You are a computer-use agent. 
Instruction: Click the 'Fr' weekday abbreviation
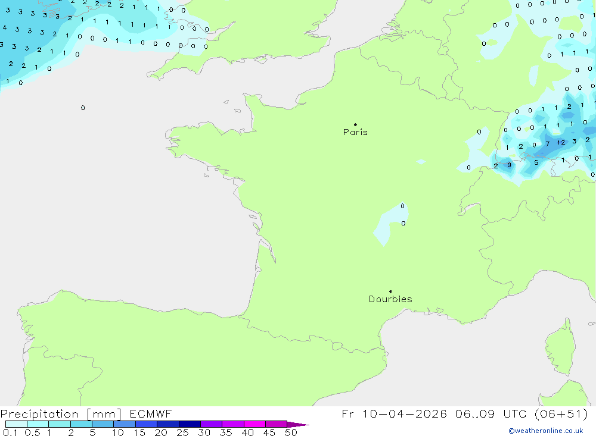(347, 413)
